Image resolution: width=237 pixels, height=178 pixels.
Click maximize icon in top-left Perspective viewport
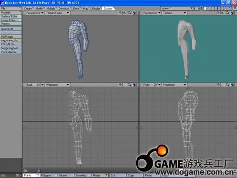click(134, 13)
